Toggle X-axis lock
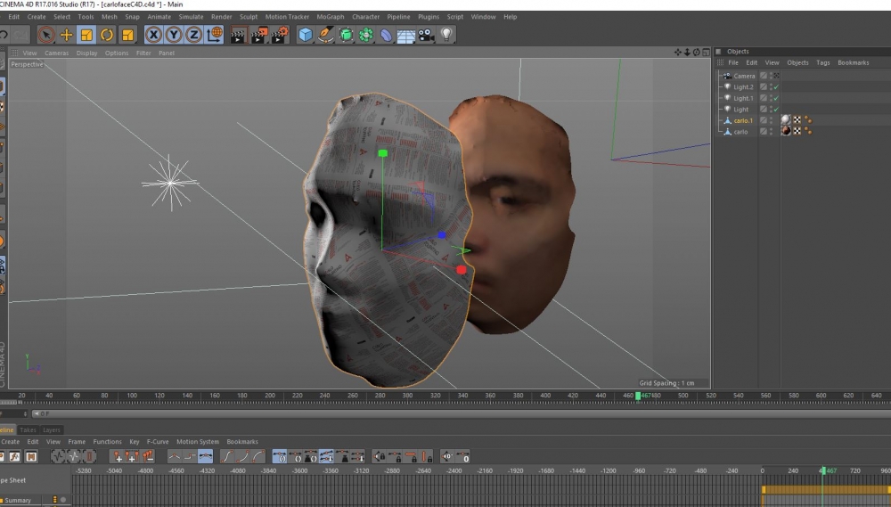The image size is (891, 507). tap(153, 35)
